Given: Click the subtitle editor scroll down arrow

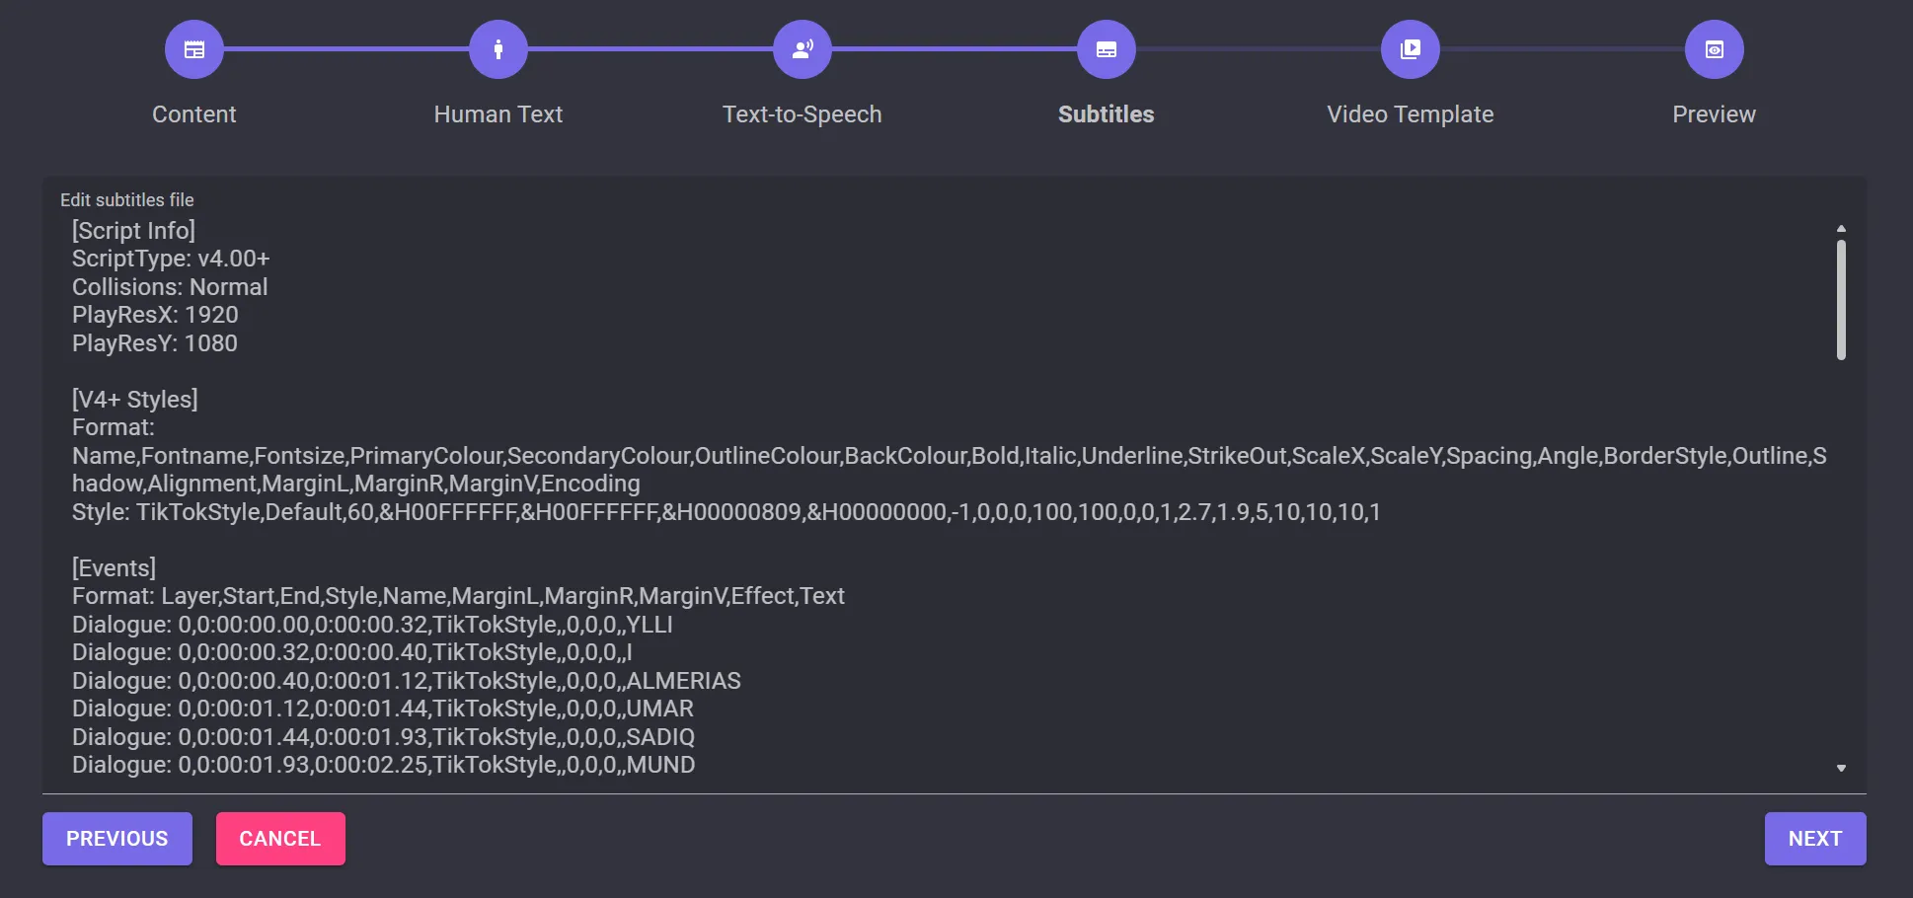Looking at the screenshot, I should click(x=1841, y=768).
